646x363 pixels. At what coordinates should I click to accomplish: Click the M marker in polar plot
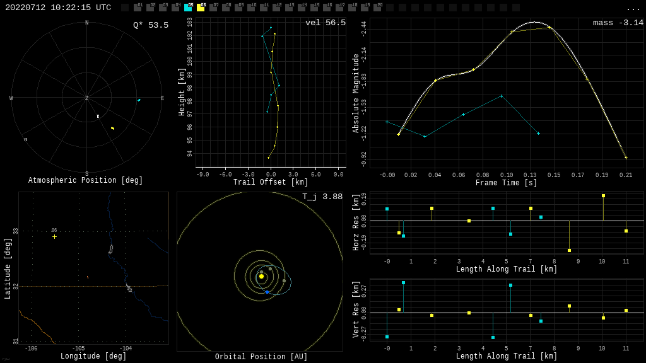(25, 140)
